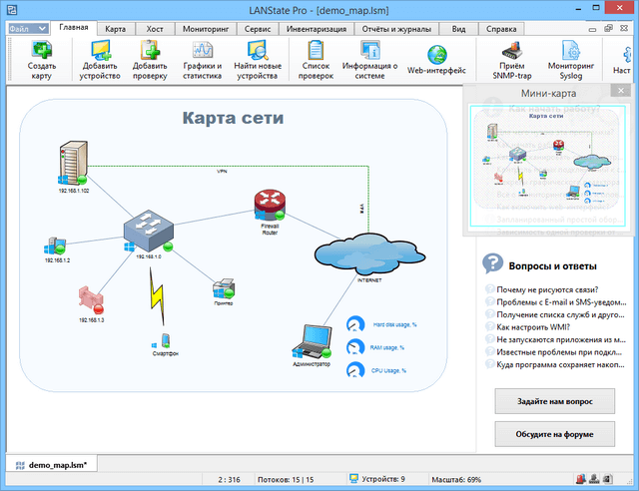The image size is (639, 491).
Task: Click Найти новые устройства icon
Action: 258,52
